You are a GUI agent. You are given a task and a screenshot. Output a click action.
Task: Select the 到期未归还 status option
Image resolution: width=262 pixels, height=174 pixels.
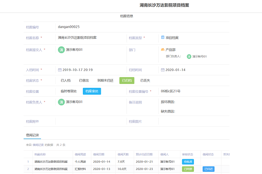(106, 81)
